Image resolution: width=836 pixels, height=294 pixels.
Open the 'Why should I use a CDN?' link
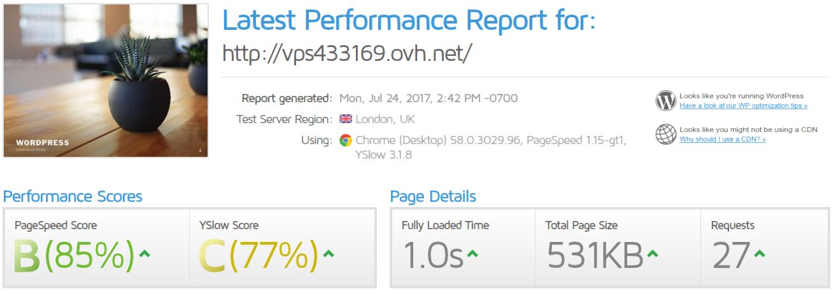pyautogui.click(x=722, y=139)
